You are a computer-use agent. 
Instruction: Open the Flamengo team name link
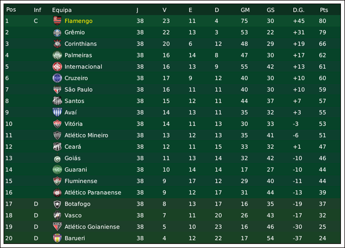click(78, 21)
